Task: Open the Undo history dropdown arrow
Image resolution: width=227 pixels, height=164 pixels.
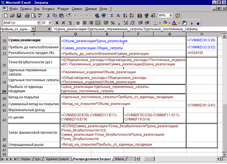Action: [x=81, y=15]
